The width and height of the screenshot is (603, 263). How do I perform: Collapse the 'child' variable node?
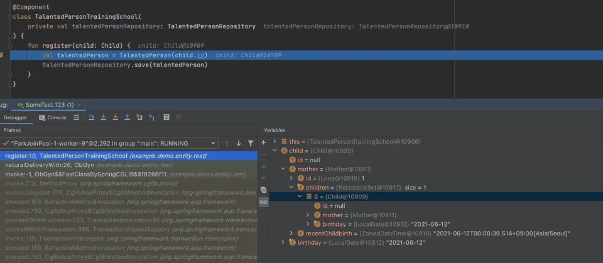click(274, 151)
